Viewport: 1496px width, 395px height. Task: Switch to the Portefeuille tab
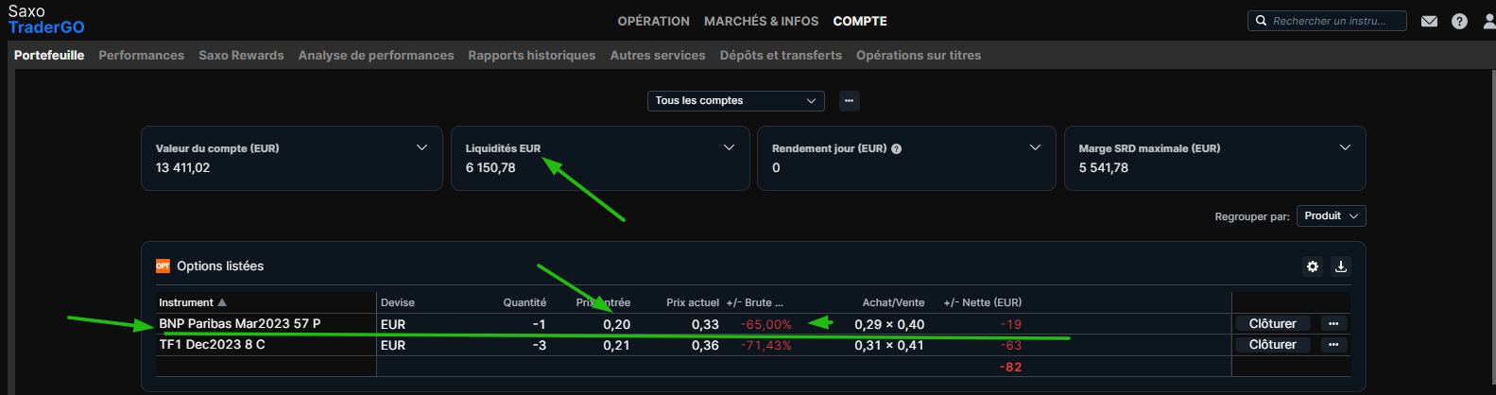pos(49,55)
